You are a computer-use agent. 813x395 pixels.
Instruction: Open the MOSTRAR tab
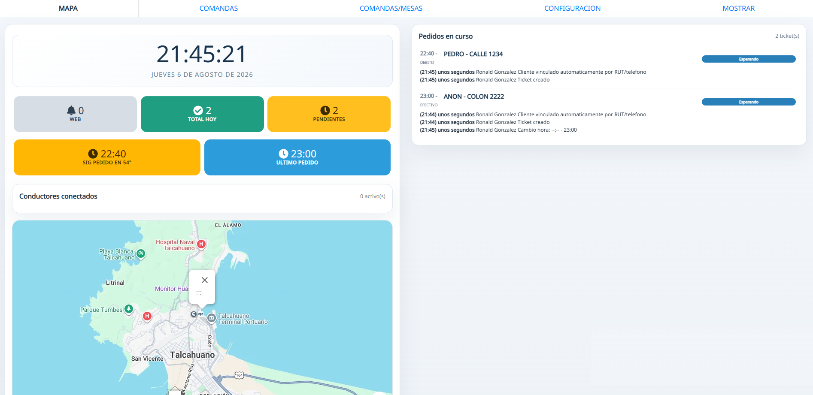[x=738, y=8]
